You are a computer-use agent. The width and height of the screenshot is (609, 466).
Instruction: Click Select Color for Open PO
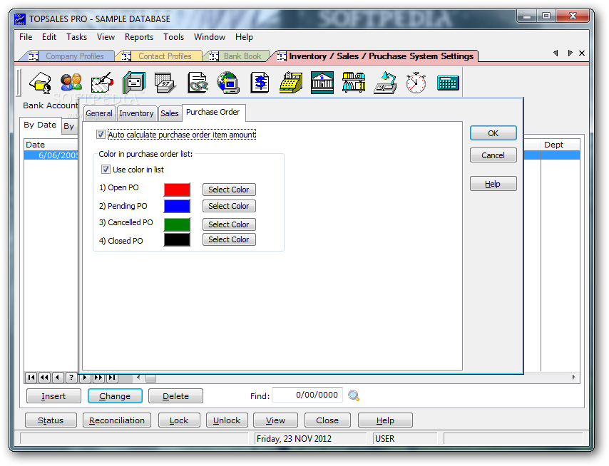(229, 190)
